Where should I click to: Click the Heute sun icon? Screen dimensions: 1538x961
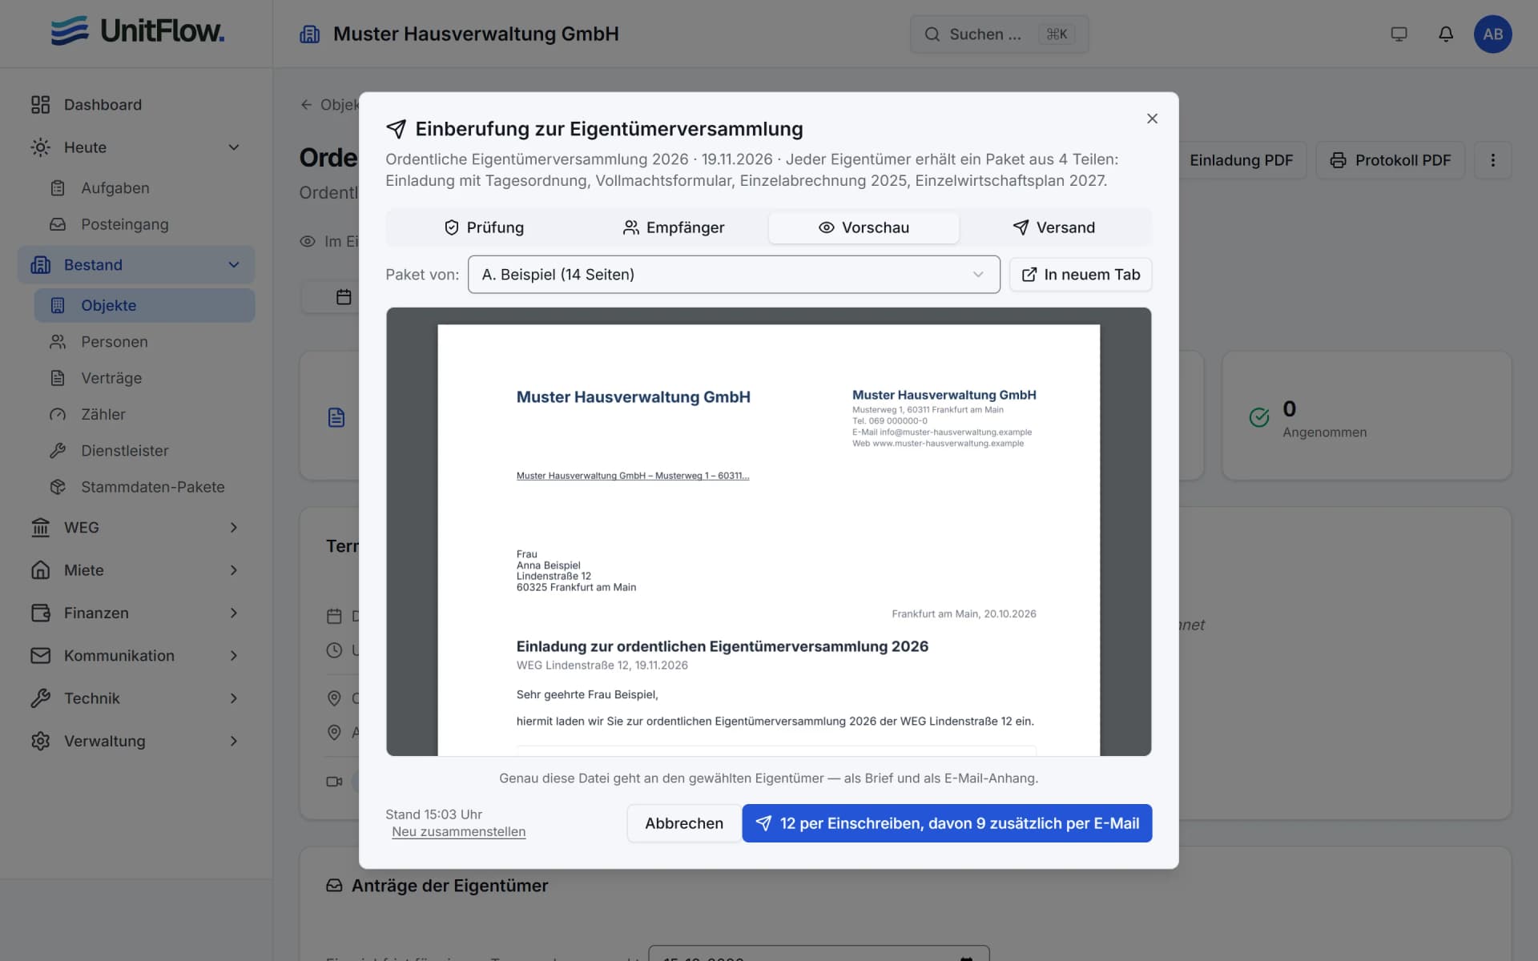[40, 147]
